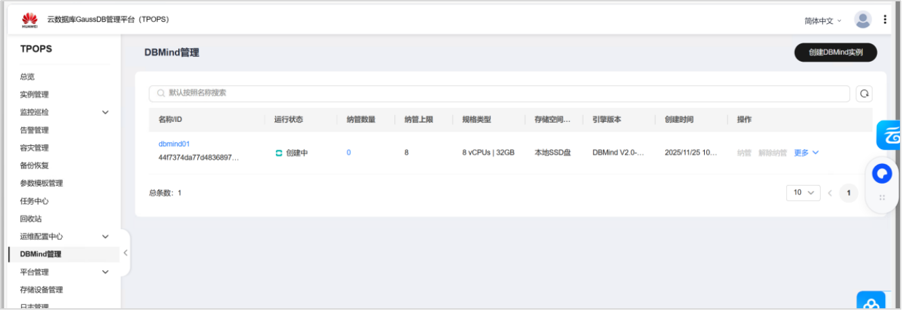Image resolution: width=902 pixels, height=311 pixels.
Task: Open 实例管理 in the sidebar
Action: [x=35, y=95]
